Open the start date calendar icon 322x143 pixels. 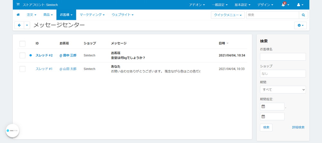(x=263, y=106)
